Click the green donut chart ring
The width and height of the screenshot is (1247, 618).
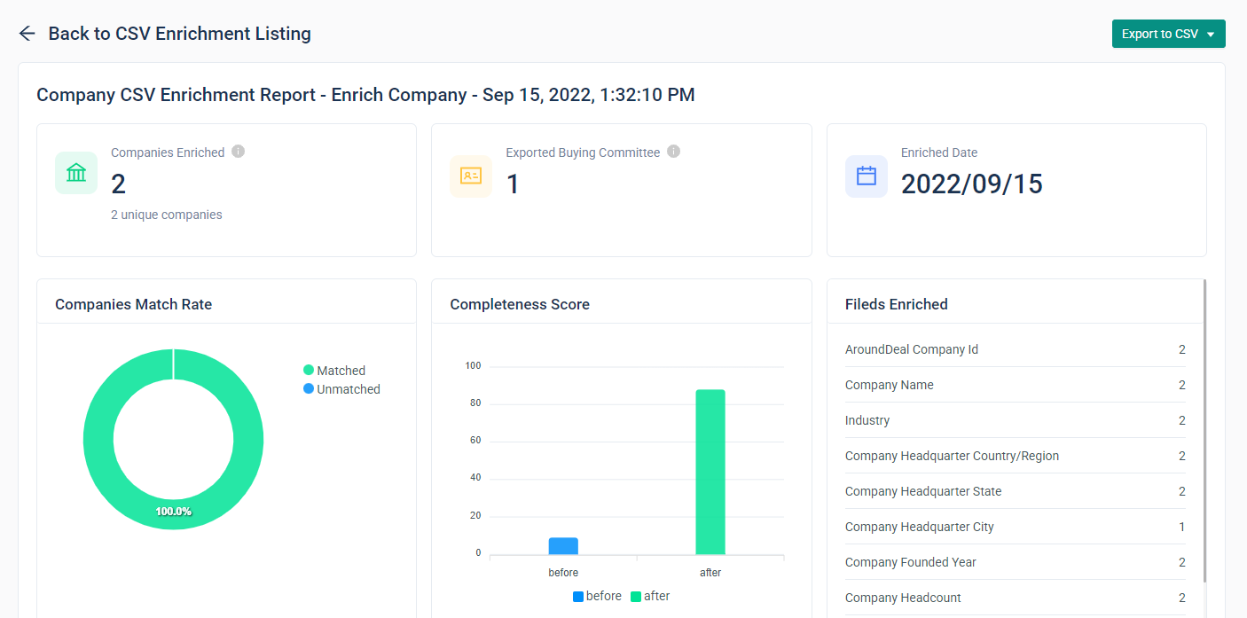click(98, 439)
